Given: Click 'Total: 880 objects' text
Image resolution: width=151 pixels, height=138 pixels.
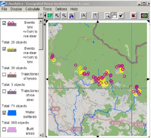Looking at the screenshot, I should pyautogui.click(x=15, y=123).
